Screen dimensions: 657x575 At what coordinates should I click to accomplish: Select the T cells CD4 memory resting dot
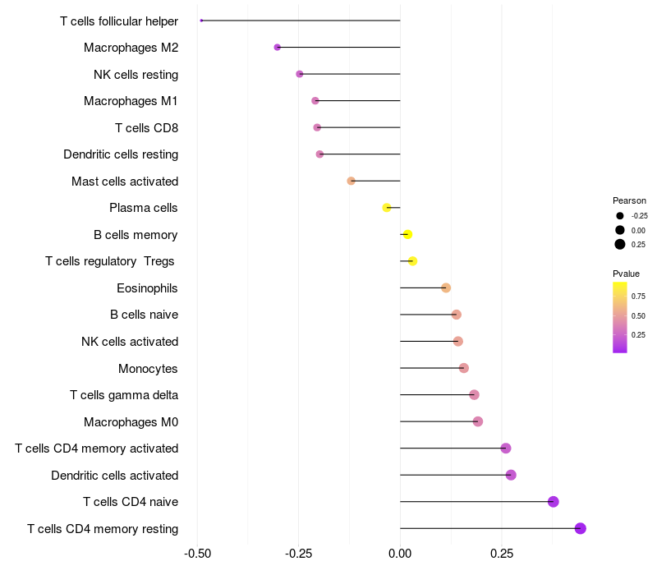tap(581, 528)
